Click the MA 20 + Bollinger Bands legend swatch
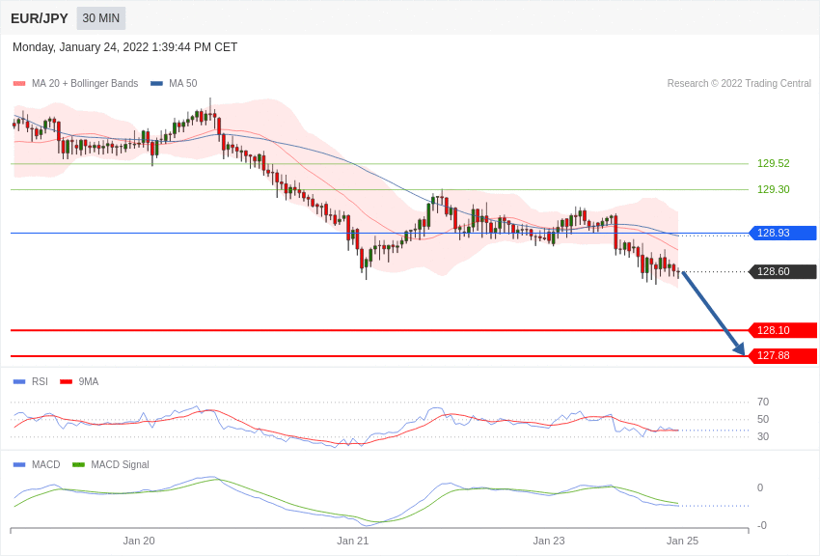 (19, 83)
